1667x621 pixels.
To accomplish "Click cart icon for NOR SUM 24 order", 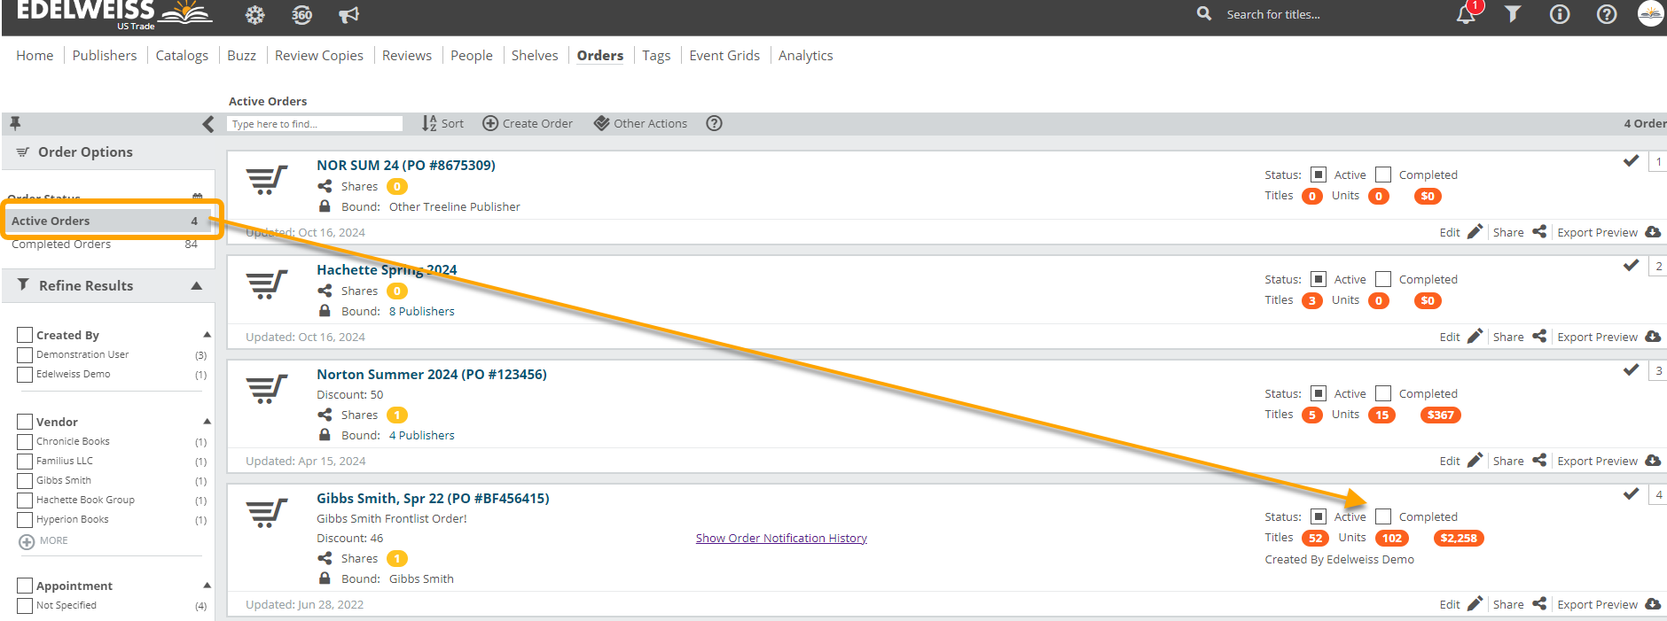I will tap(267, 181).
